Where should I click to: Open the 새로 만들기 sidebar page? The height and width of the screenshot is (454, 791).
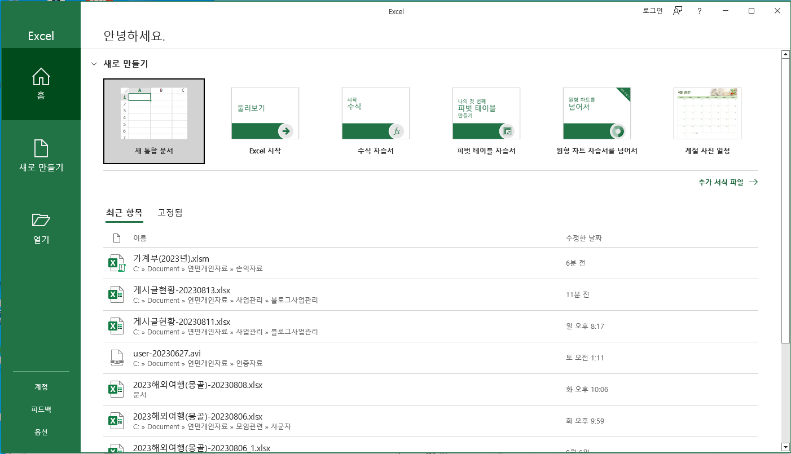click(x=41, y=156)
